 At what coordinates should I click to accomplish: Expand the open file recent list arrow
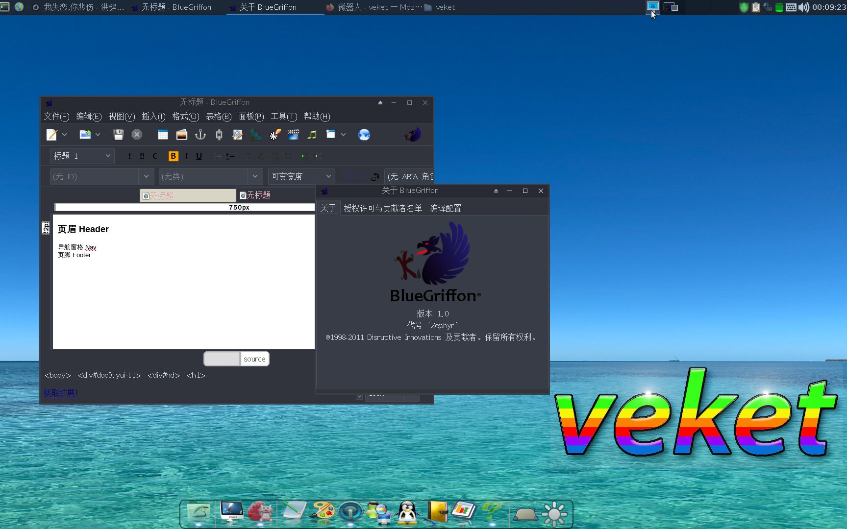(98, 135)
